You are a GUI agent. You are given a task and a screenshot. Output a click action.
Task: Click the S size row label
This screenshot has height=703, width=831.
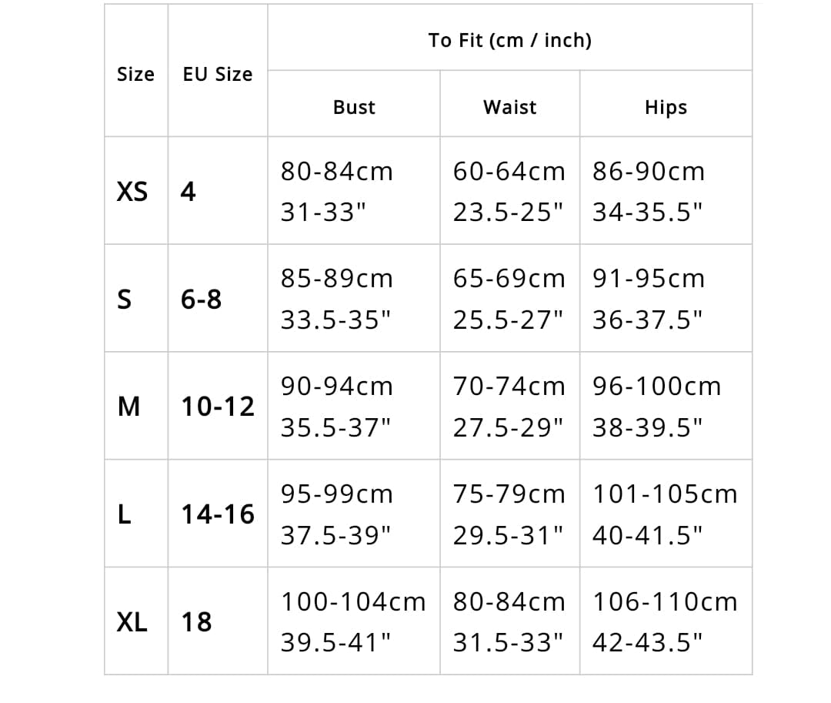(x=123, y=299)
